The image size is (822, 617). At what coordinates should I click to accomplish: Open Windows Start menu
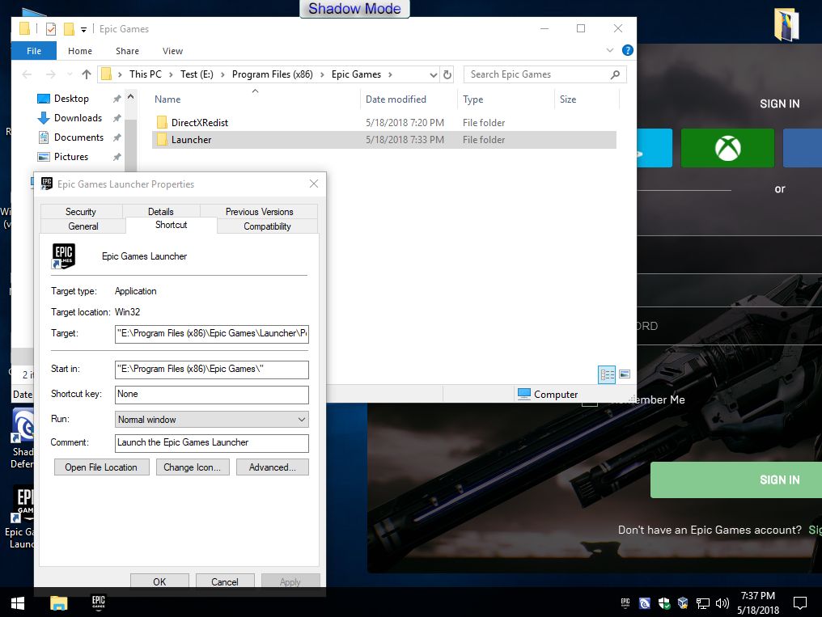pyautogui.click(x=17, y=603)
